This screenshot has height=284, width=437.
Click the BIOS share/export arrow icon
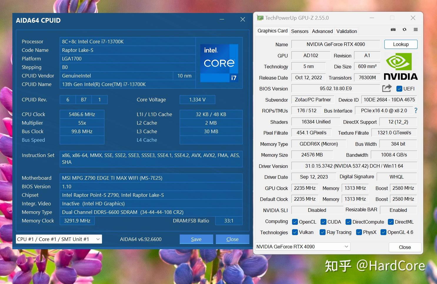pyautogui.click(x=387, y=88)
